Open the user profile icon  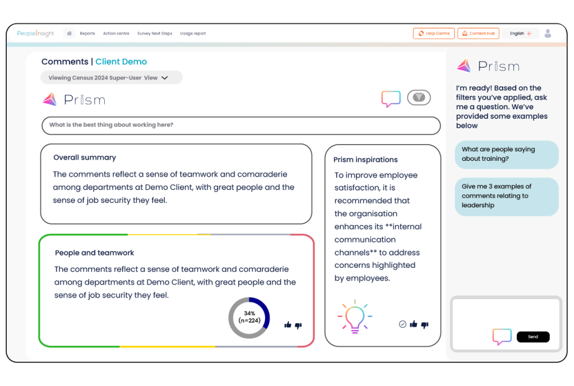548,33
